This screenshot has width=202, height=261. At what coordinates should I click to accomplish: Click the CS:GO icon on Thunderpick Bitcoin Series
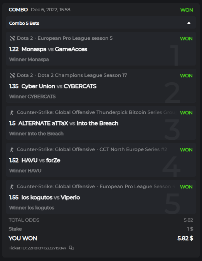(x=12, y=112)
